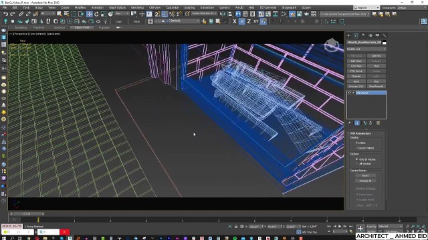The width and height of the screenshot is (428, 240).
Task: Toggle Show End Result button
Action: point(356,123)
